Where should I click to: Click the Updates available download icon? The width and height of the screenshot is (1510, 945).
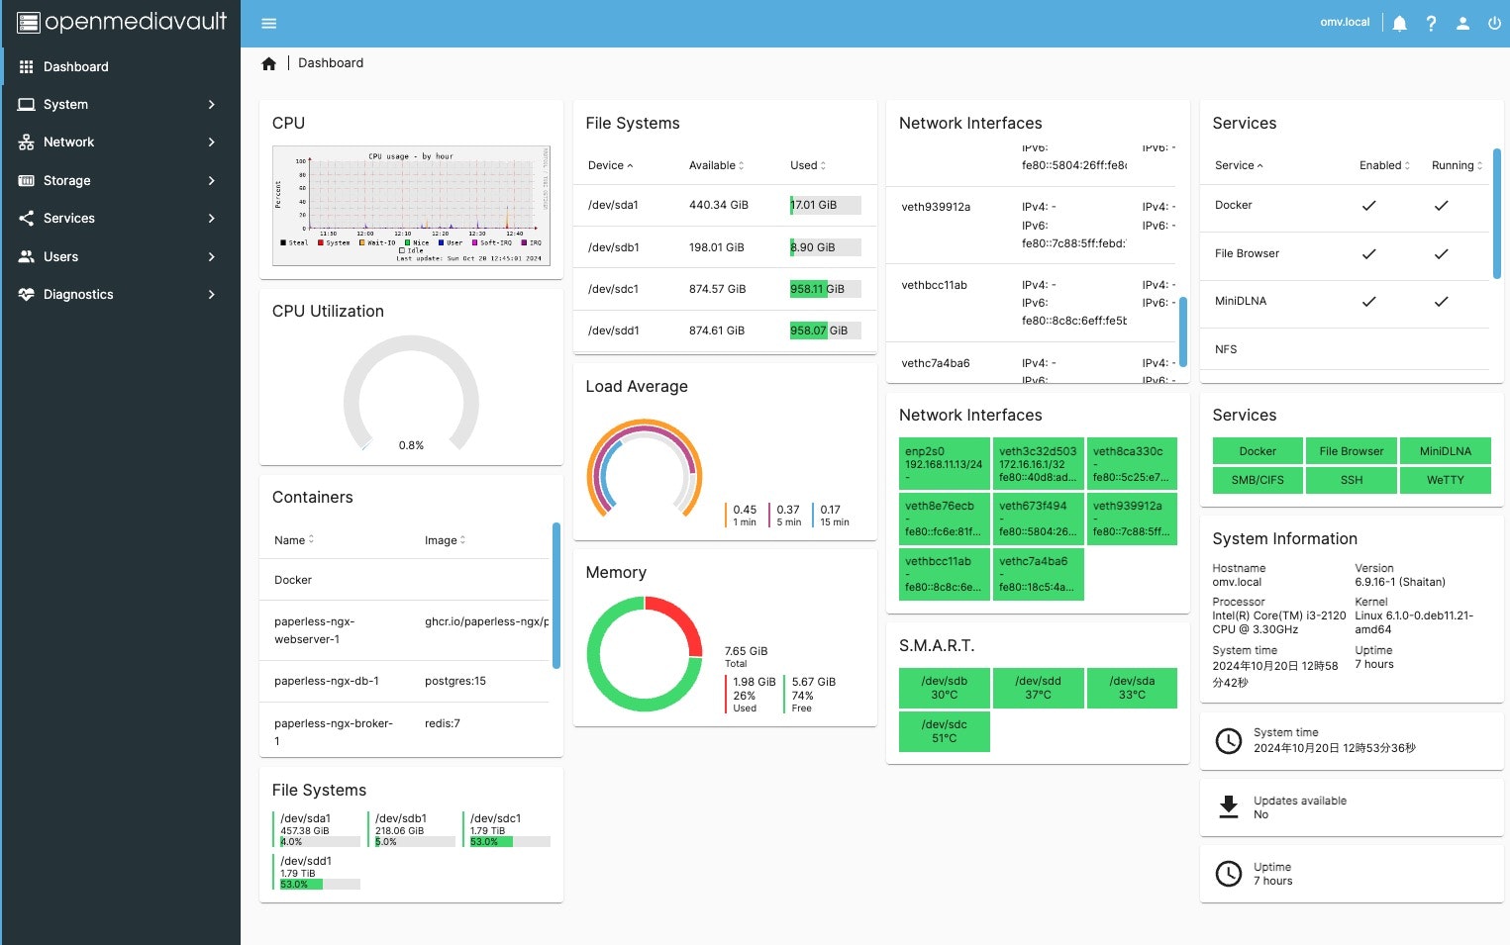[x=1229, y=807]
